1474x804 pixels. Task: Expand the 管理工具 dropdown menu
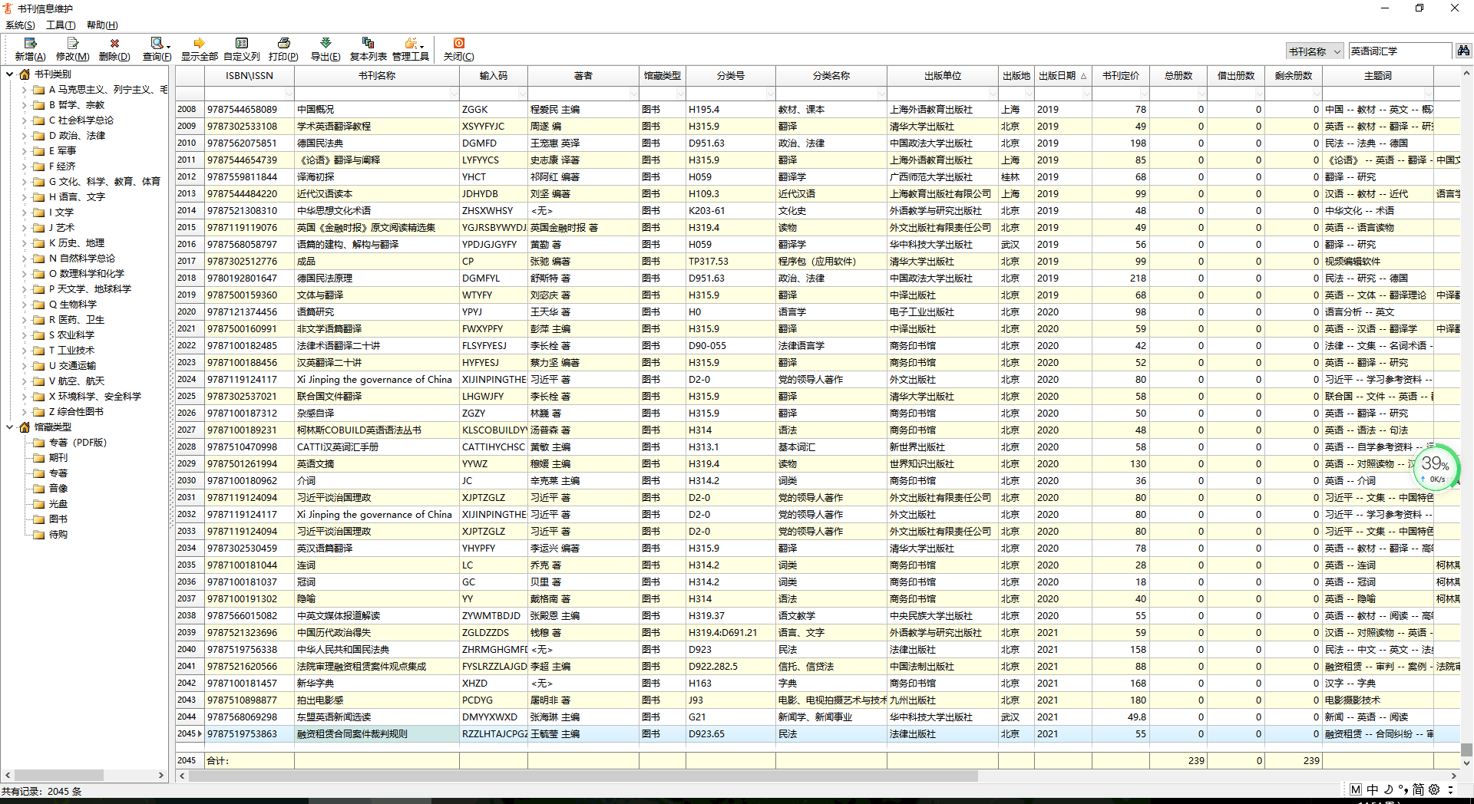tap(422, 46)
